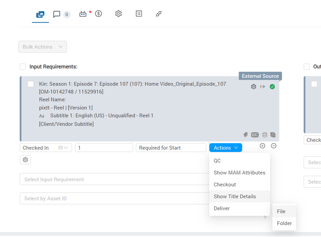Open the settings gear tab at top
Viewport: 321px width, 237px height.
pyautogui.click(x=118, y=14)
